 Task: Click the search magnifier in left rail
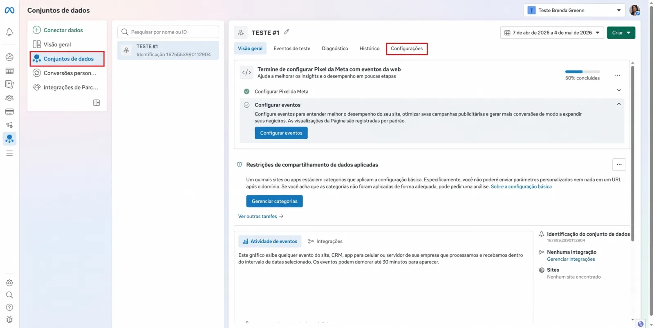9,295
